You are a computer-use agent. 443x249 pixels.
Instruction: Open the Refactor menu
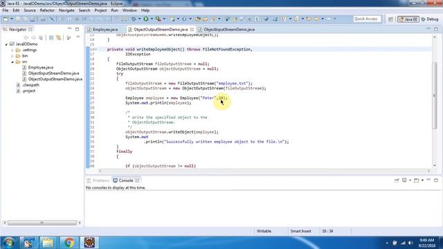click(x=47, y=10)
